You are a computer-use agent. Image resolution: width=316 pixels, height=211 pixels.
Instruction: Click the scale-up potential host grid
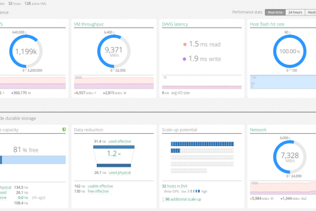(x=202, y=157)
